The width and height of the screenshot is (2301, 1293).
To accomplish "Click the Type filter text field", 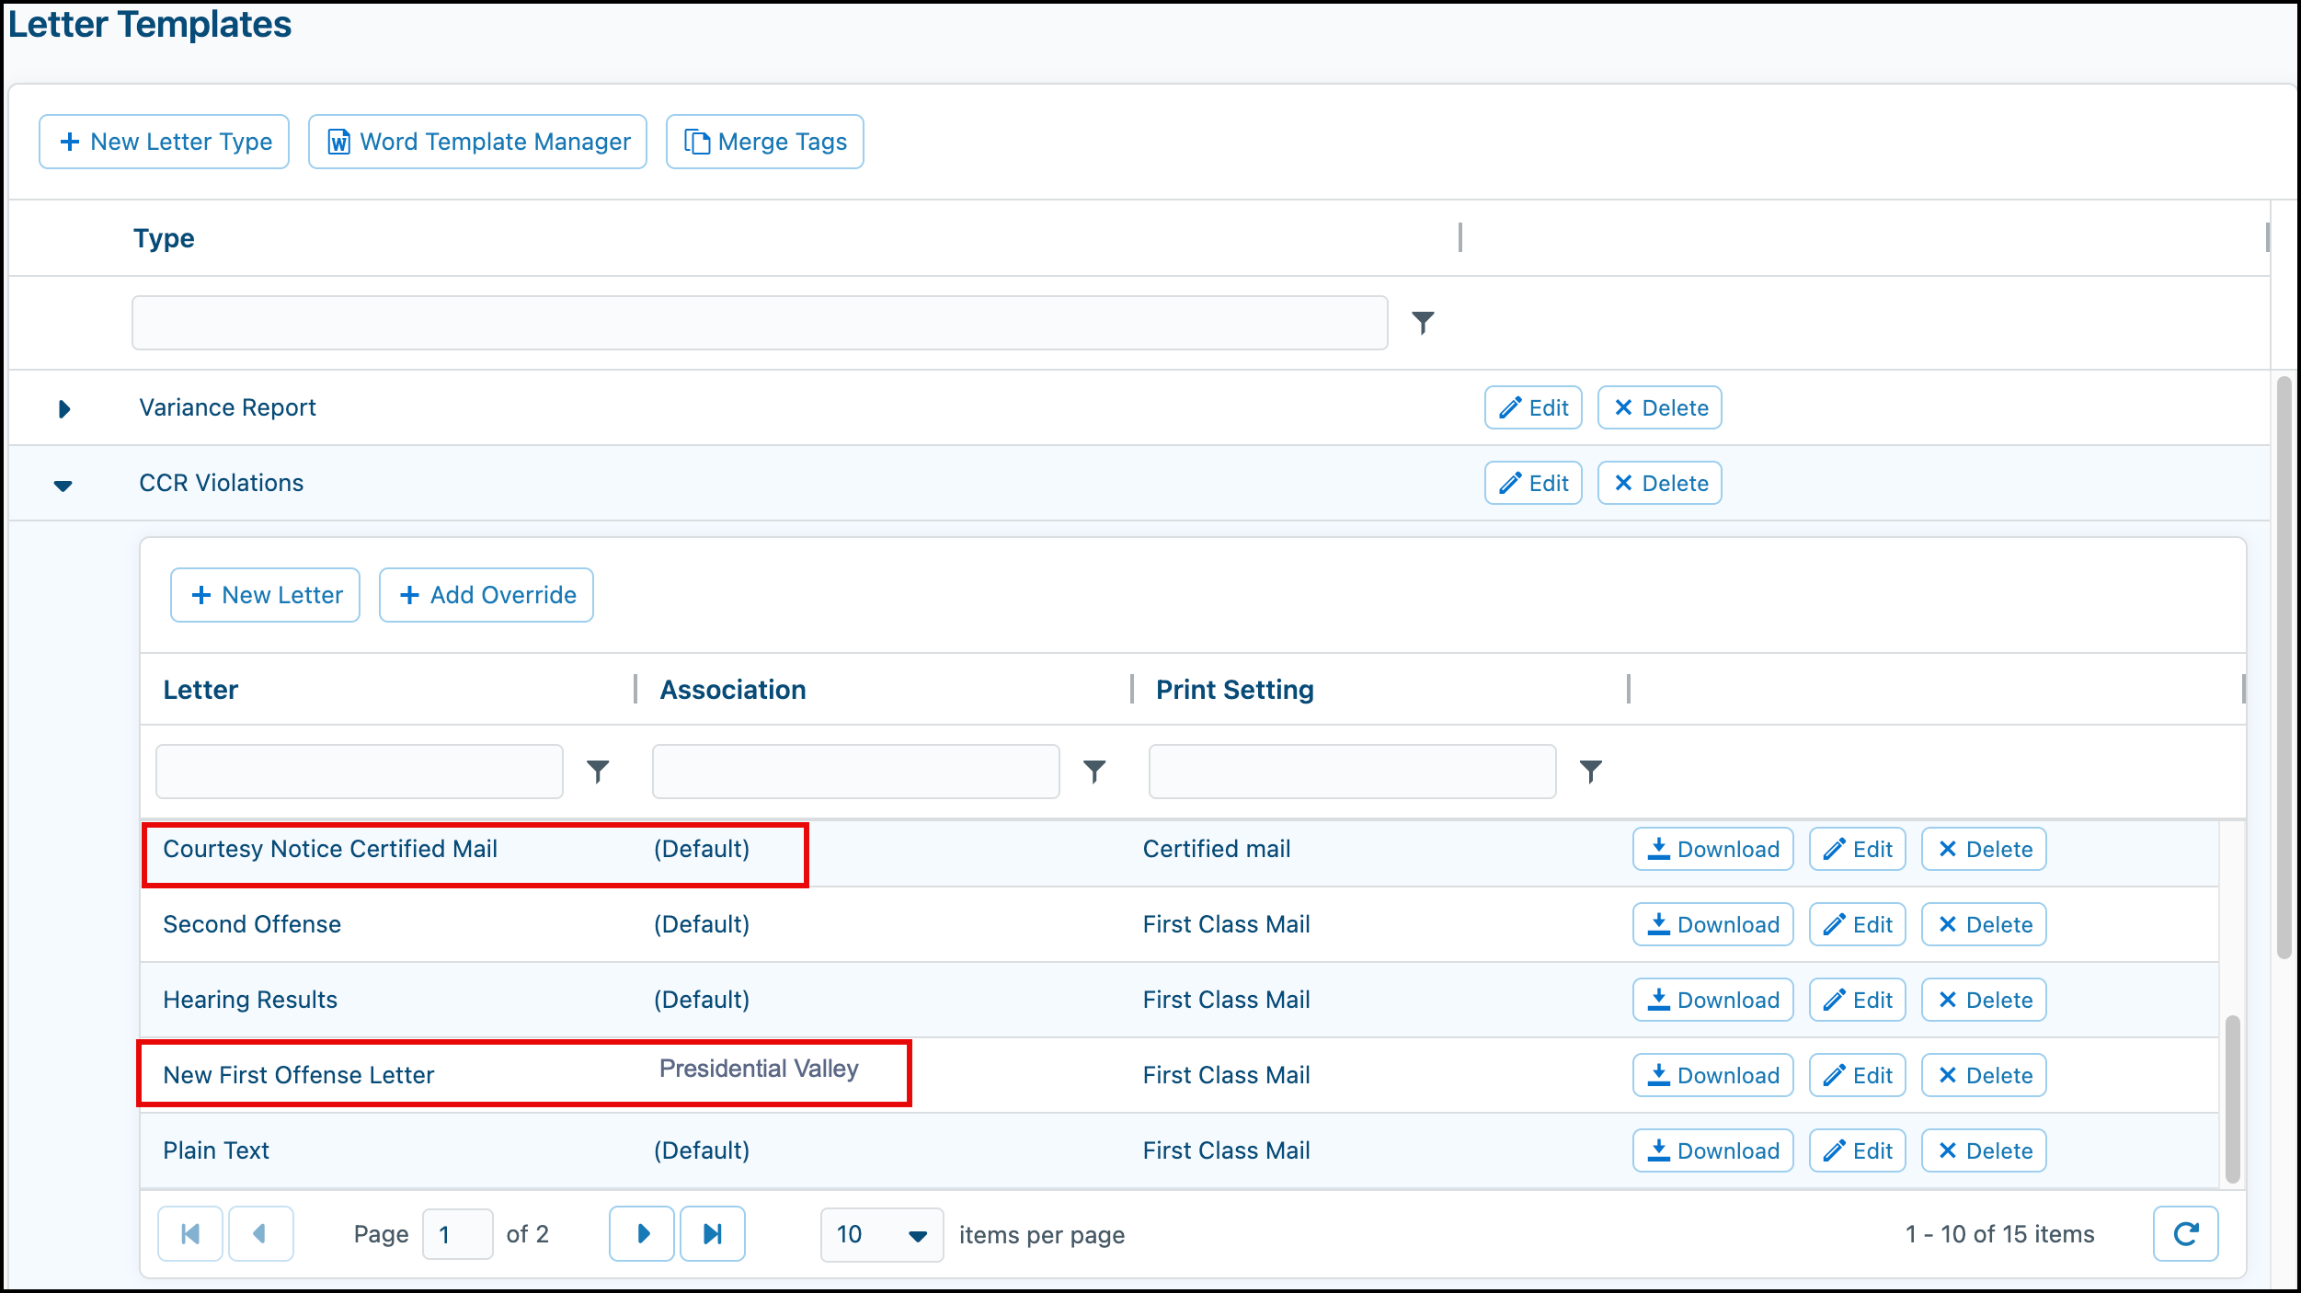I will coord(760,323).
